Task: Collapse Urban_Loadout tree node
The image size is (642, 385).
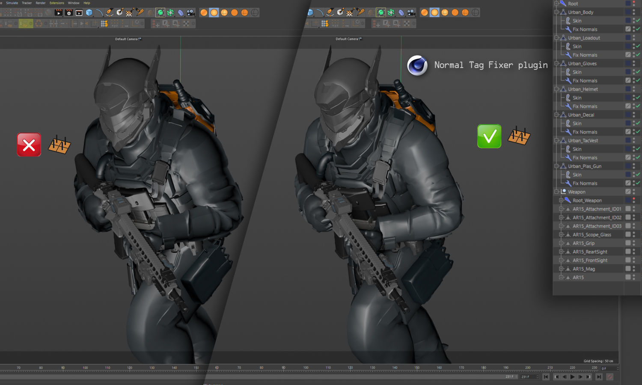Action: [x=556, y=38]
